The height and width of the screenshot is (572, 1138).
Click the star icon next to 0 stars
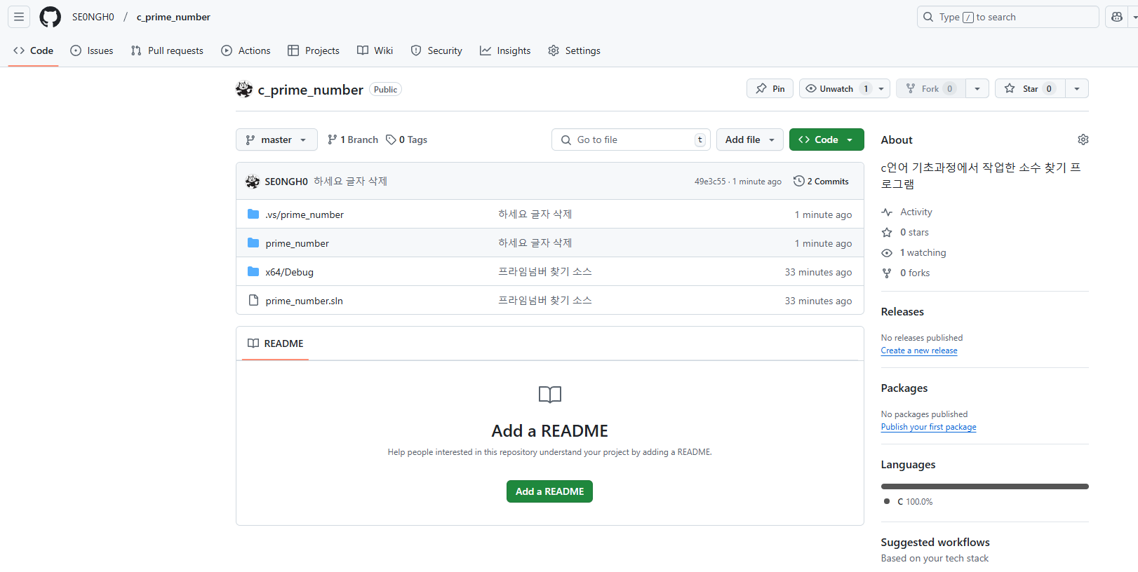point(887,232)
